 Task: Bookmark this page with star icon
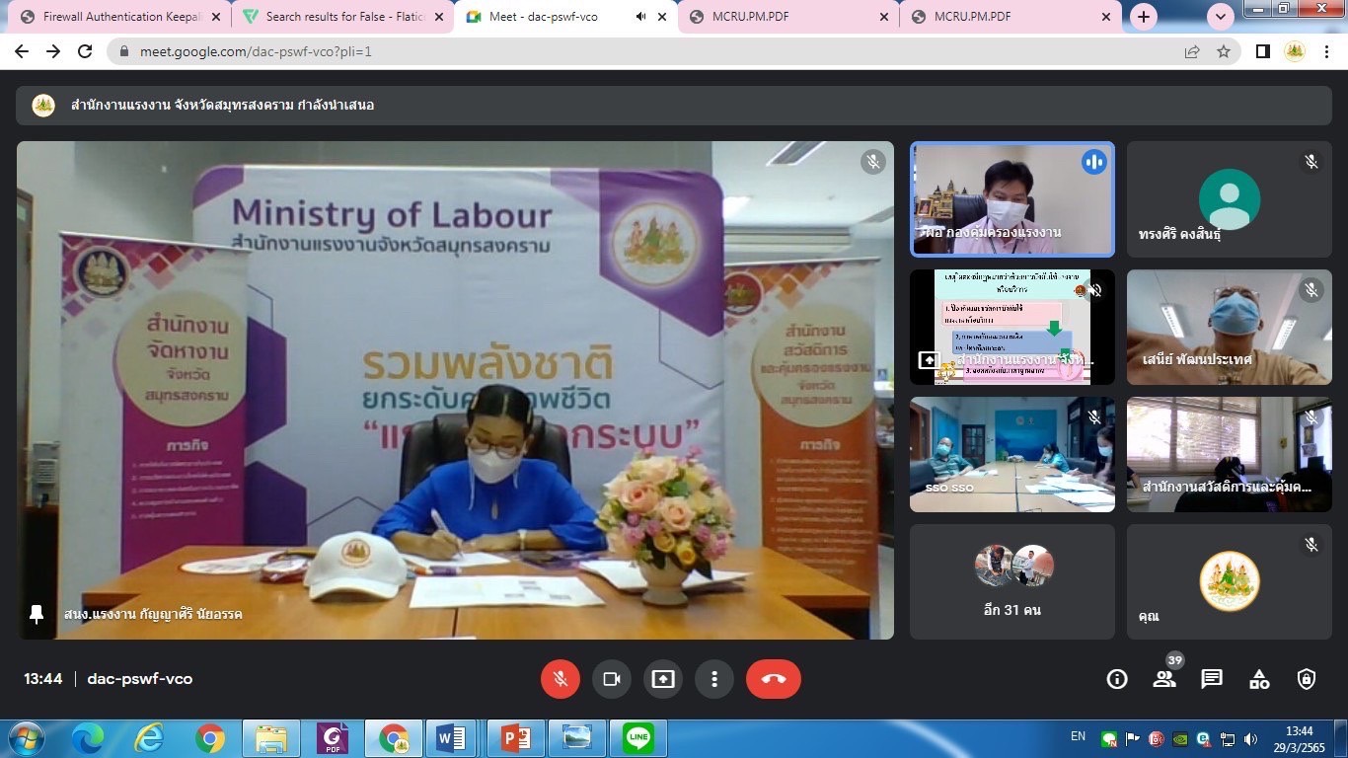point(1224,51)
